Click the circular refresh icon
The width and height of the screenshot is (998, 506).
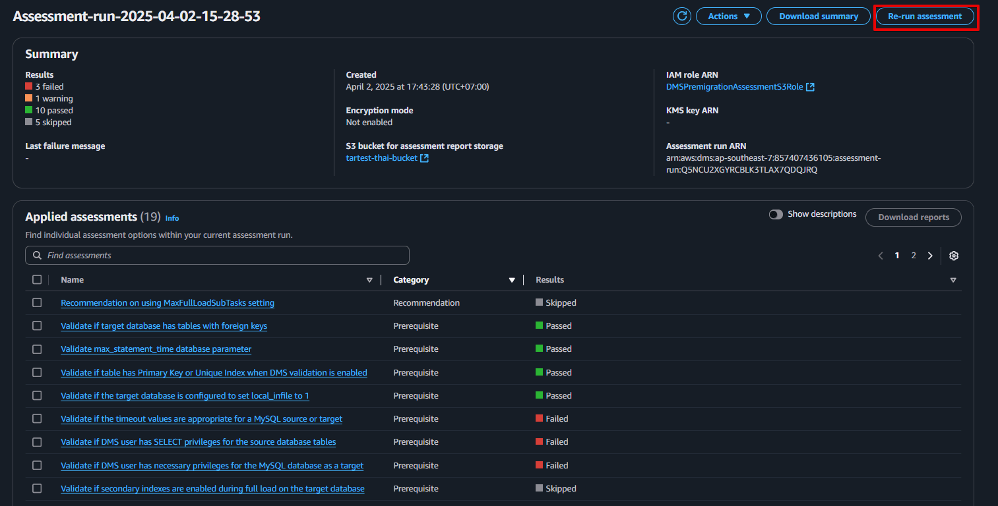click(x=682, y=16)
